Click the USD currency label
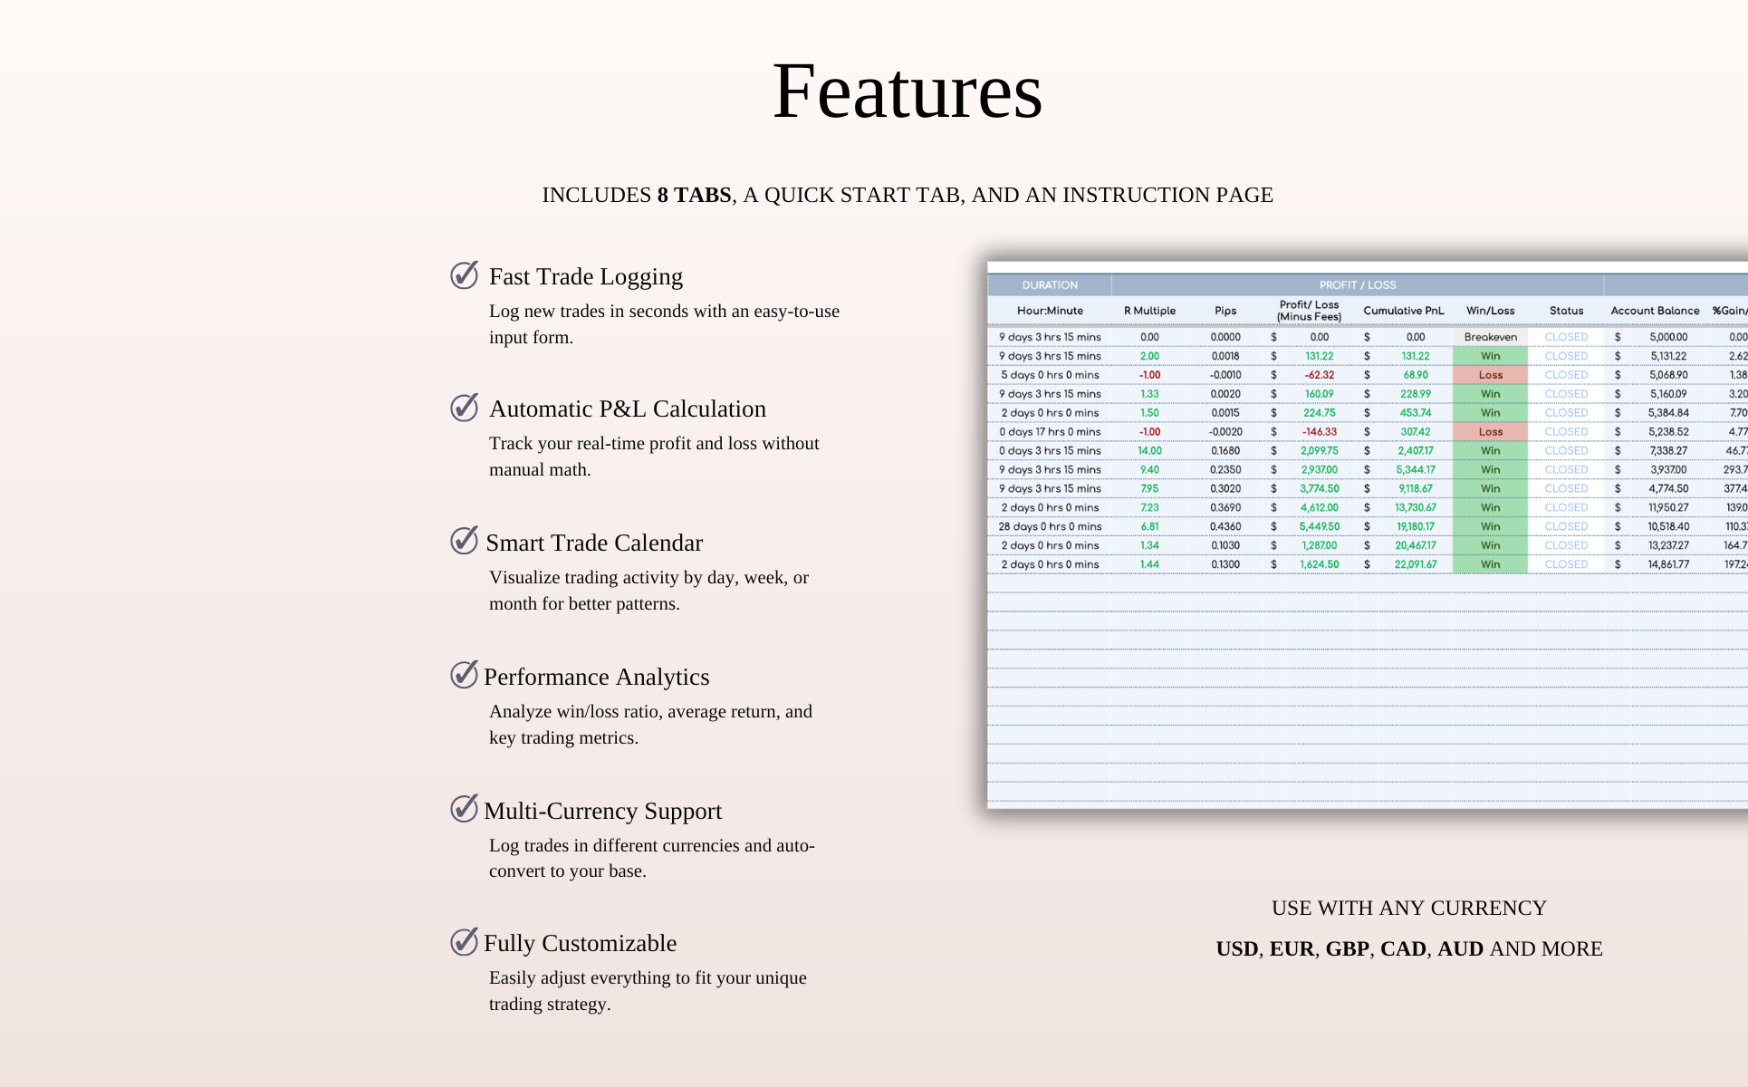Image resolution: width=1748 pixels, height=1087 pixels. click(x=1236, y=948)
